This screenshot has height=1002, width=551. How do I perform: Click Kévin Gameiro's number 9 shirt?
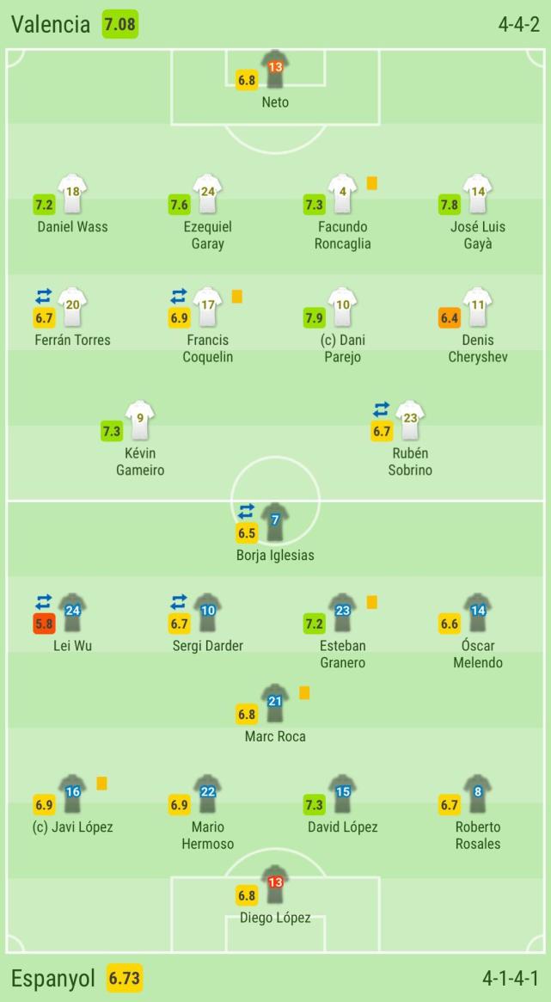pos(140,420)
